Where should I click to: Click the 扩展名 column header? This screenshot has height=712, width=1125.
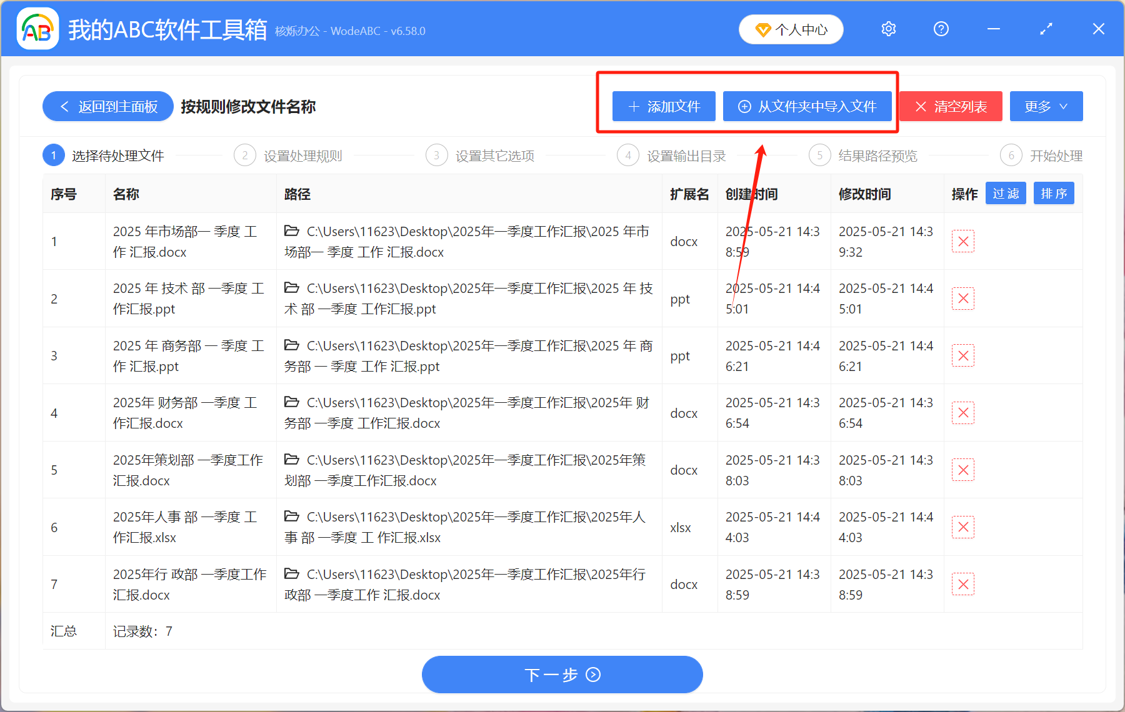pyautogui.click(x=689, y=194)
